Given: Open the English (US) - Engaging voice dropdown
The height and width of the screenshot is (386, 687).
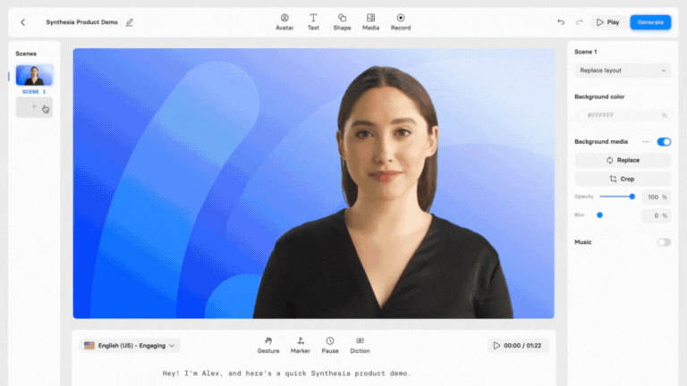Looking at the screenshot, I should [130, 346].
